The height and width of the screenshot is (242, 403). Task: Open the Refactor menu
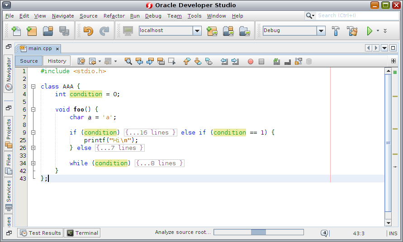[x=114, y=16]
